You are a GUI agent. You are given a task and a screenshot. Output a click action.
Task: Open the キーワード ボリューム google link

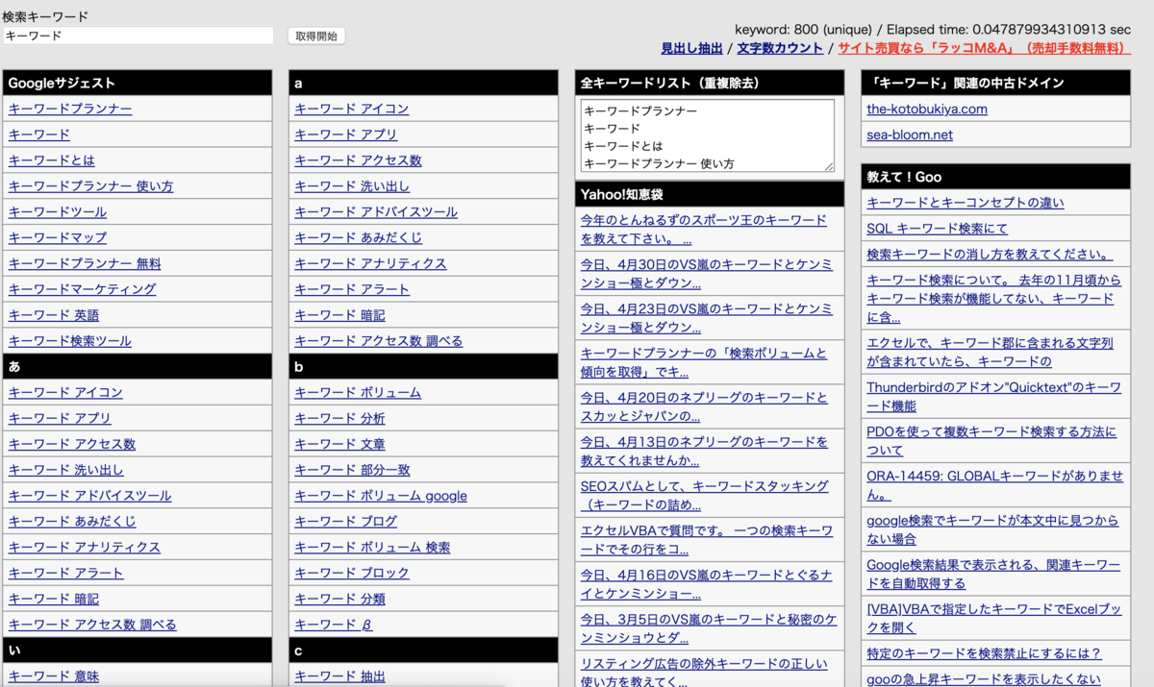381,496
